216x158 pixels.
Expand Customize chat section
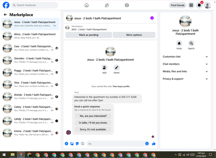(x=185, y=56)
